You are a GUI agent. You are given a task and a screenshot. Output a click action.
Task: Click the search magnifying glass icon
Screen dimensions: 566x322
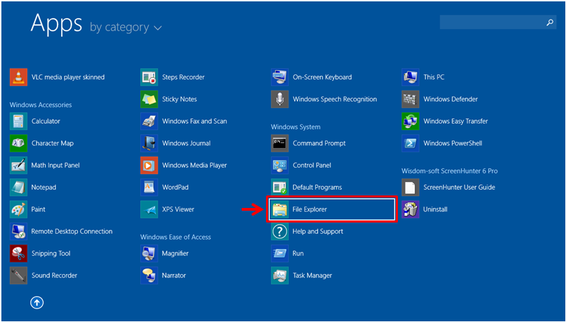(550, 22)
